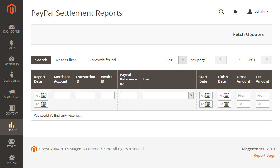
Task: Open the System sidebar menu
Action: pos(12,159)
